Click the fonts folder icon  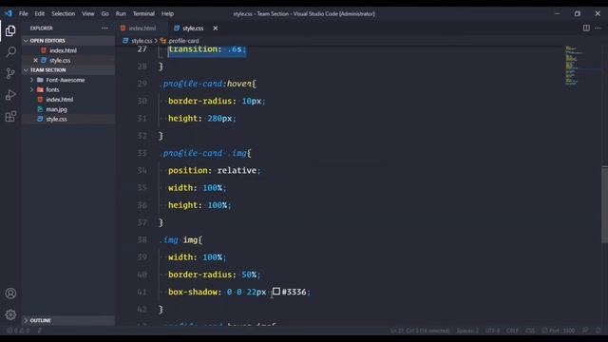point(40,89)
